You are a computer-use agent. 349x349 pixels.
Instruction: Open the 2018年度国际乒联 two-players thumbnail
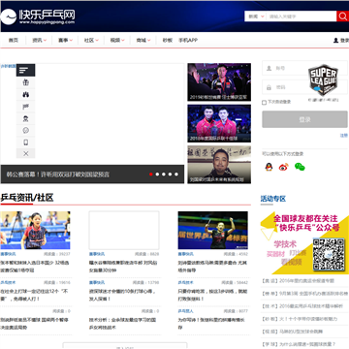click(219, 123)
